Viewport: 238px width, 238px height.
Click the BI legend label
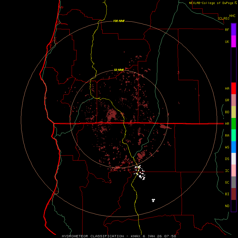pyautogui.click(x=227, y=194)
